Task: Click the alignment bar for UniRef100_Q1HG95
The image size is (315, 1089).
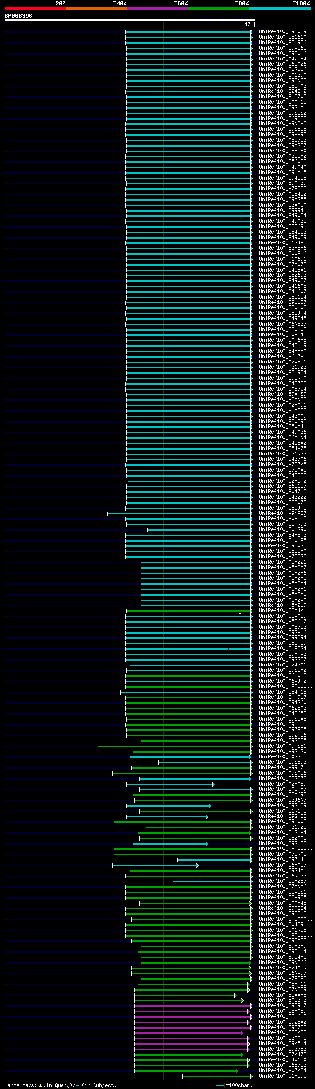Action: click(x=217, y=1076)
